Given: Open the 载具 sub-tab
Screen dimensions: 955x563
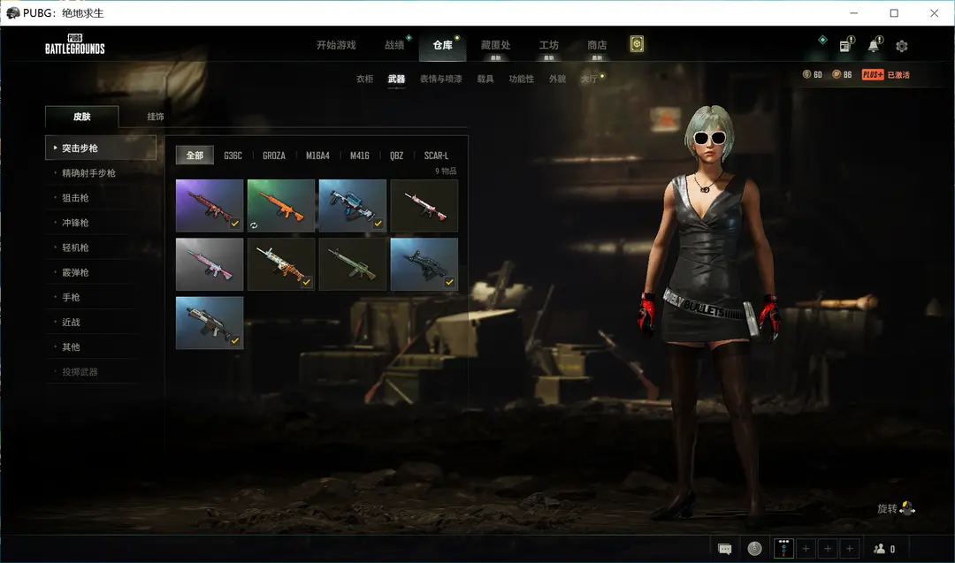Looking at the screenshot, I should 485,79.
